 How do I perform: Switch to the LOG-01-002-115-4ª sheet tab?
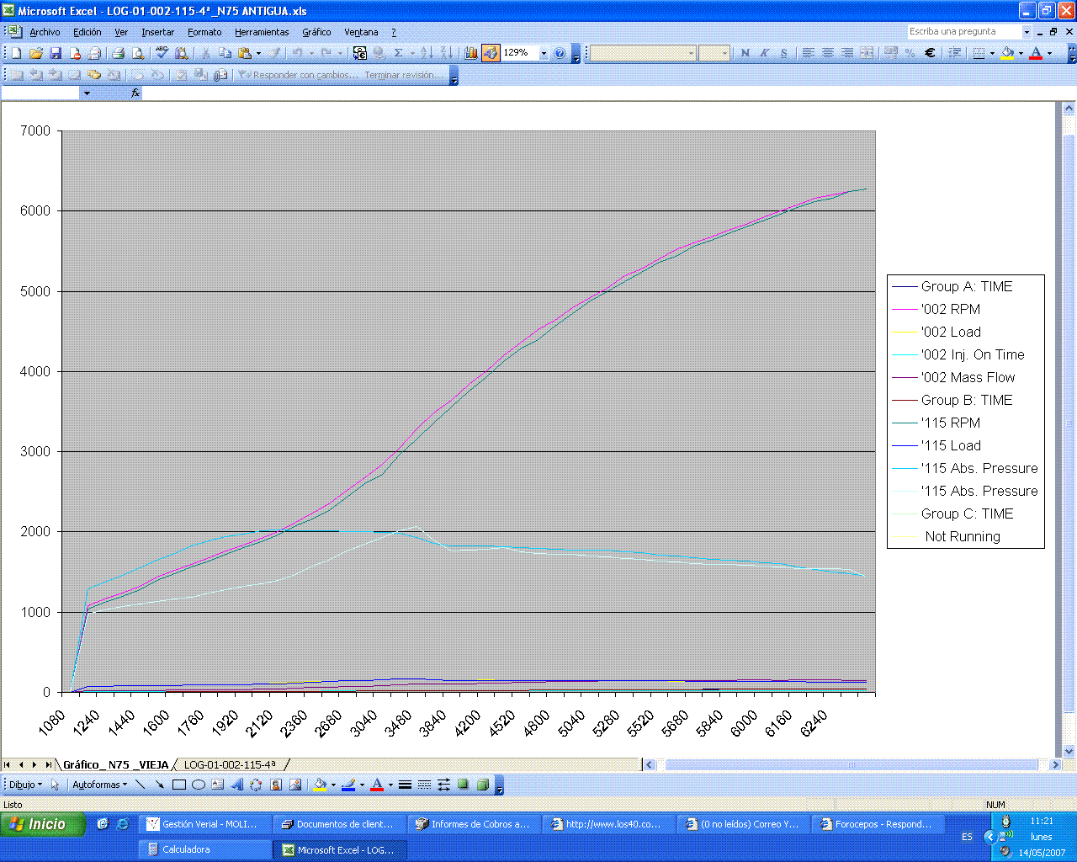coord(230,764)
